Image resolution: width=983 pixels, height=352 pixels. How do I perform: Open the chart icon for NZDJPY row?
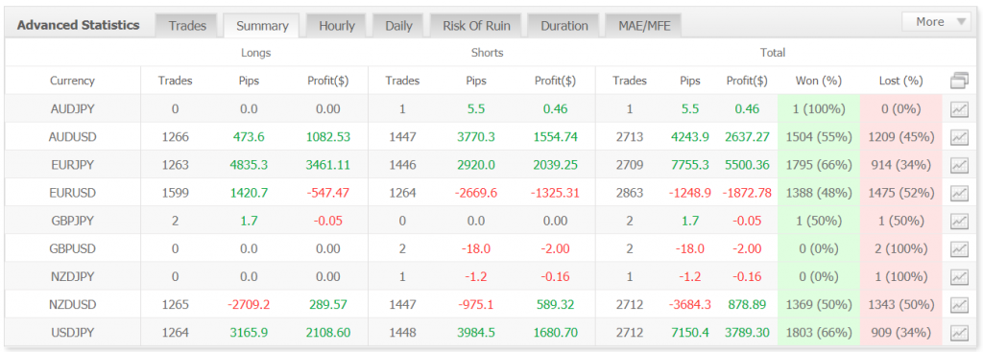959,277
